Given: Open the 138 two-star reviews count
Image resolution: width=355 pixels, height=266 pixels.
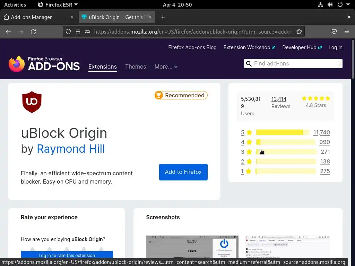Looking at the screenshot, I should click(325, 162).
